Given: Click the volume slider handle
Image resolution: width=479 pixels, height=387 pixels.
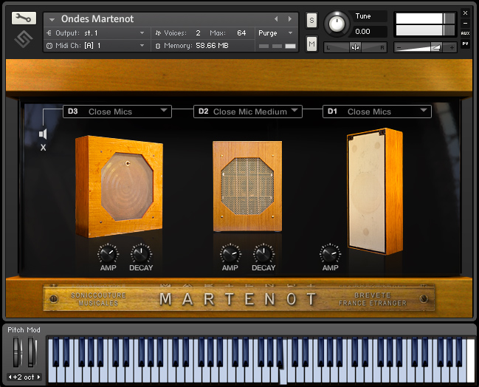Looking at the screenshot, I should click(435, 47).
